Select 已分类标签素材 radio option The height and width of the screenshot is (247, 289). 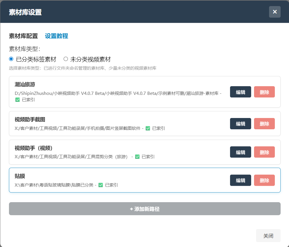tap(11, 59)
